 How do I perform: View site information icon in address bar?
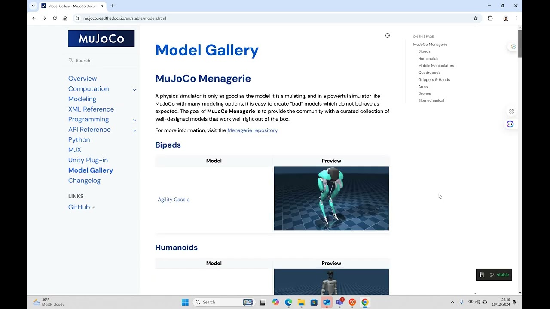click(x=78, y=18)
